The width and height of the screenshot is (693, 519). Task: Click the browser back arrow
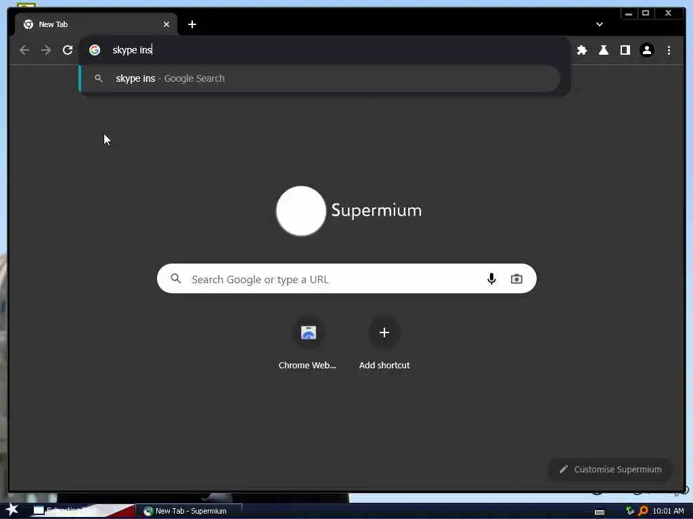tap(24, 50)
